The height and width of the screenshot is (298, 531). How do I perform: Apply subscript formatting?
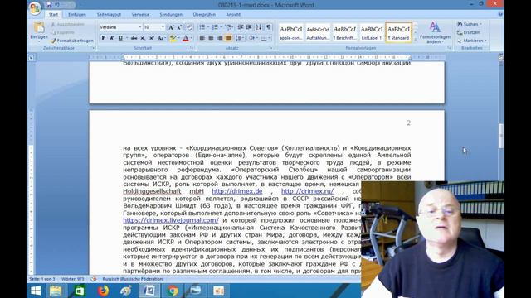coord(143,38)
